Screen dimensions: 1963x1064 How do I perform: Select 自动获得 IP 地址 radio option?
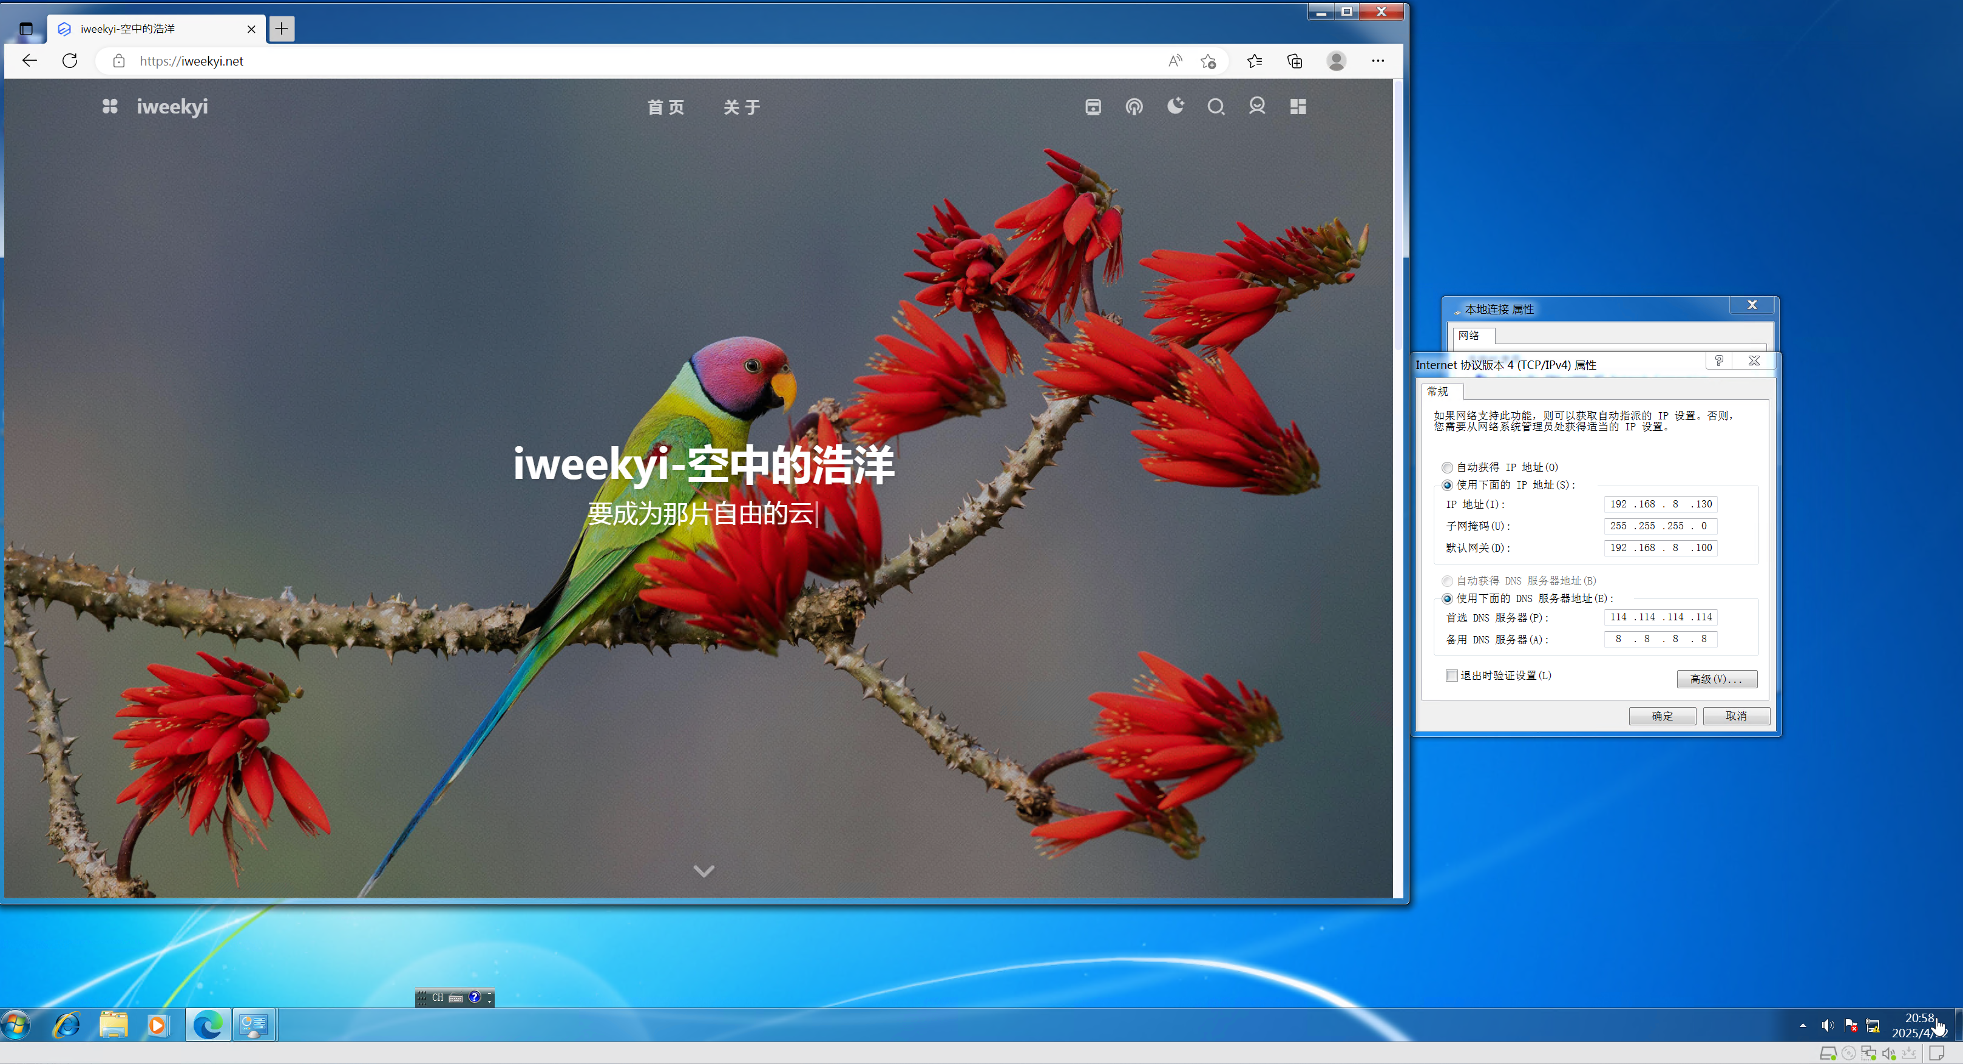pyautogui.click(x=1446, y=467)
